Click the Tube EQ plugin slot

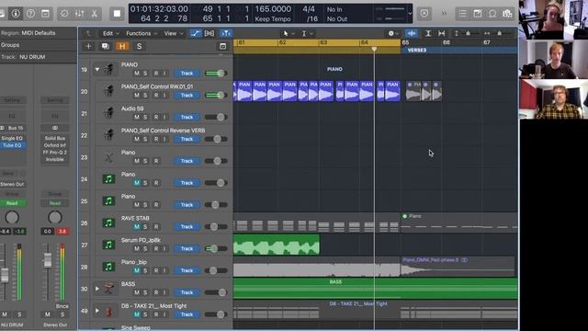13,145
